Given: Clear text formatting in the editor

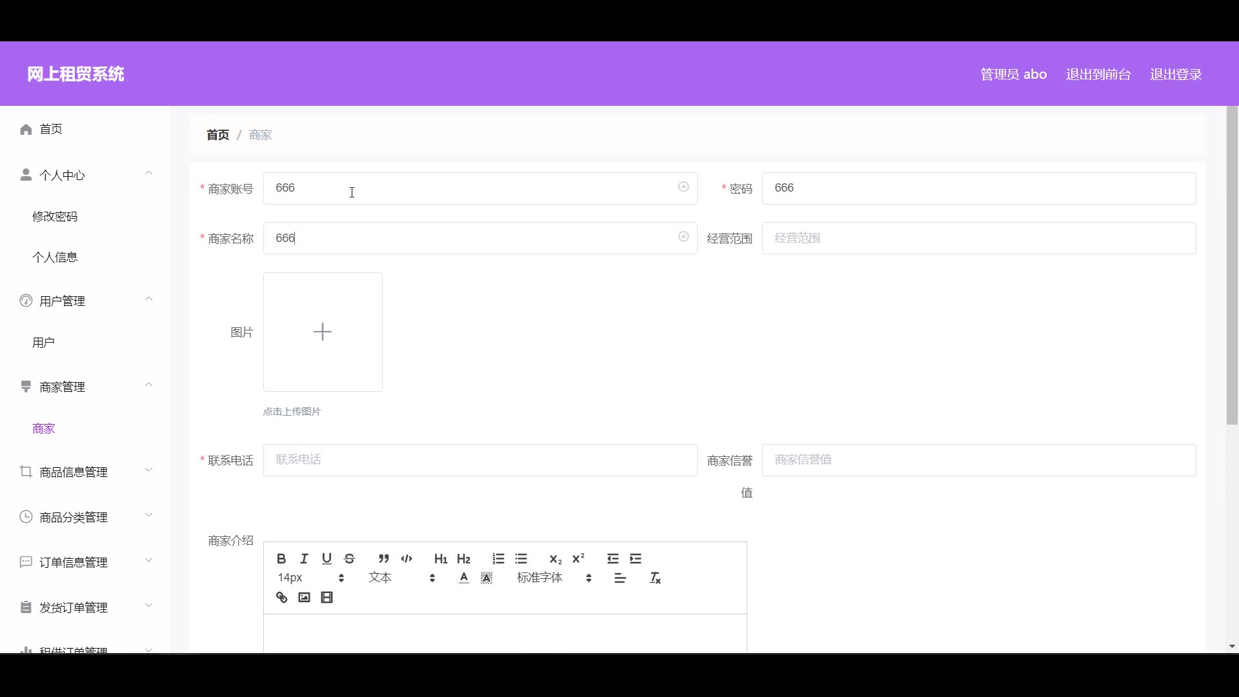Looking at the screenshot, I should click(x=655, y=578).
